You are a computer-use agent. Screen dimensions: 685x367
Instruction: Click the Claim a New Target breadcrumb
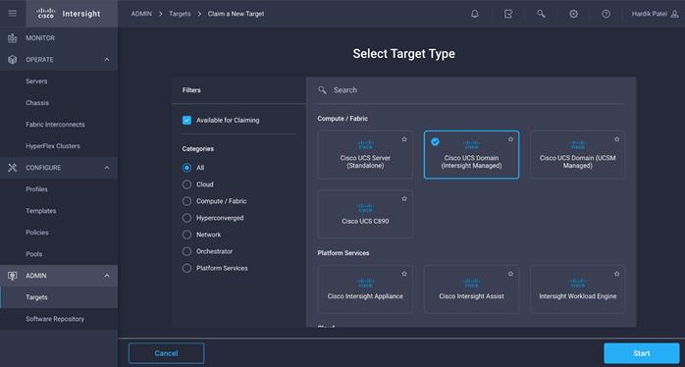tap(236, 14)
